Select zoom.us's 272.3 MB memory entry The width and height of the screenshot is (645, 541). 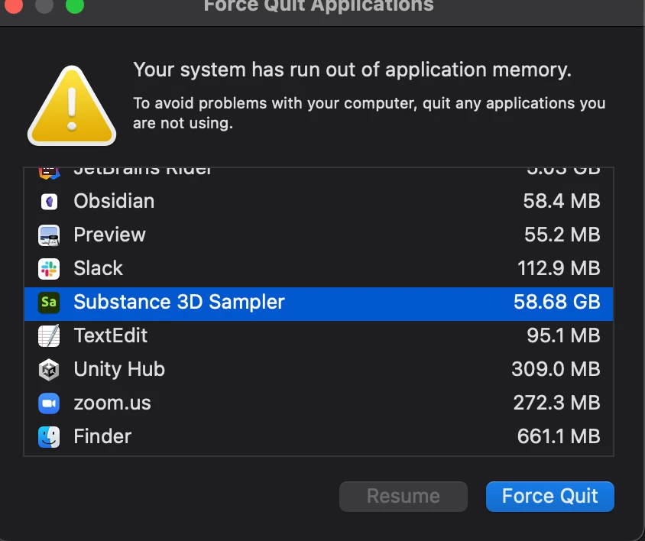tap(556, 403)
